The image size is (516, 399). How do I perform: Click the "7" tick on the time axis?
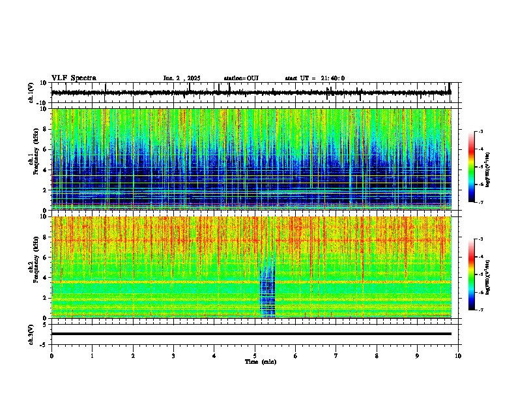pyautogui.click(x=336, y=356)
